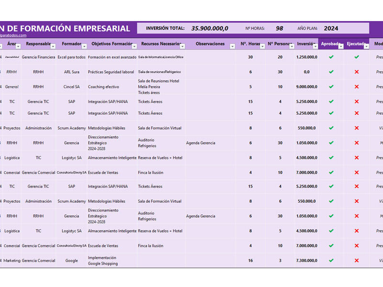Click the INVERSIÓN TOTAL label

point(165,28)
